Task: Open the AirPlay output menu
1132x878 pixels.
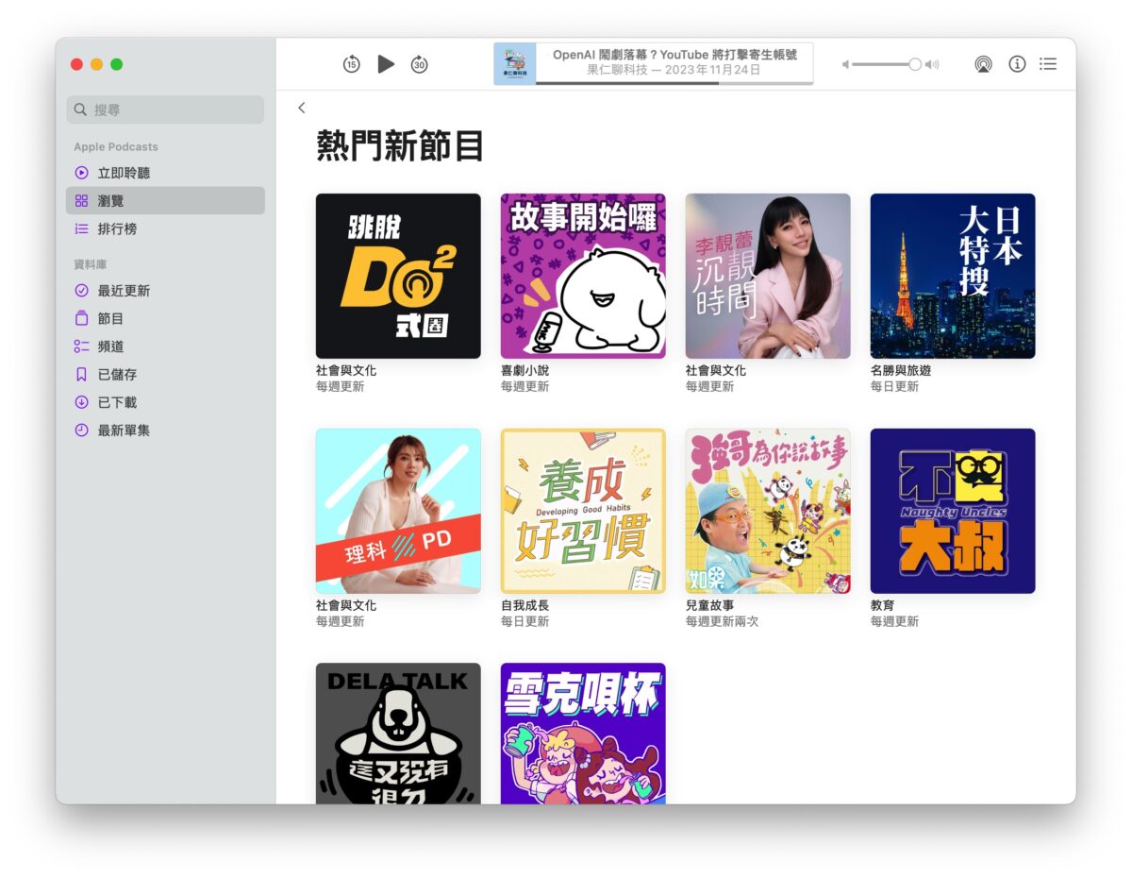Action: [x=983, y=64]
